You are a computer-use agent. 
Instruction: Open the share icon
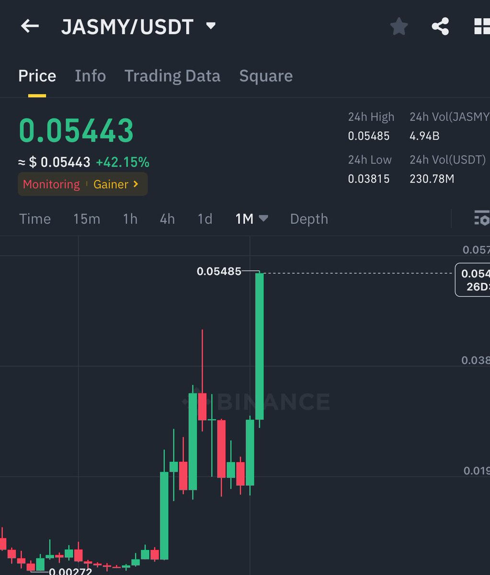click(x=440, y=26)
